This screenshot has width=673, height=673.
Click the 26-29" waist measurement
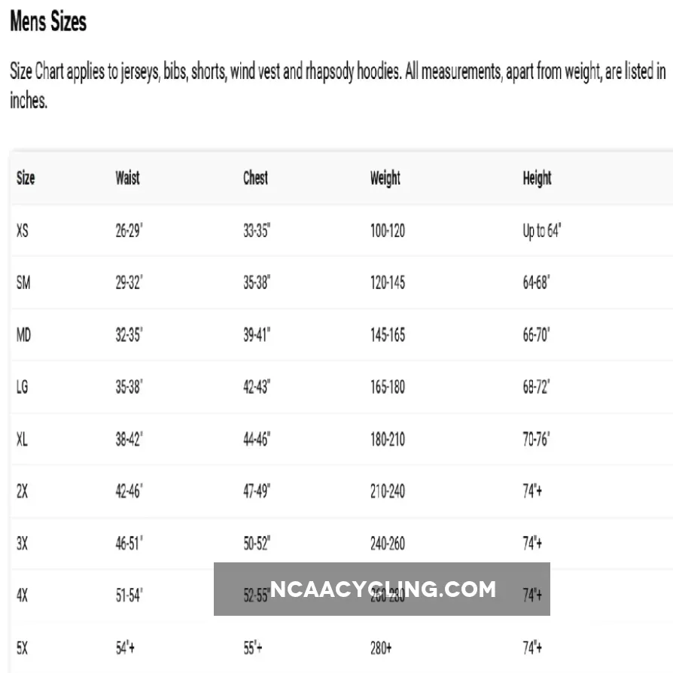point(129,230)
